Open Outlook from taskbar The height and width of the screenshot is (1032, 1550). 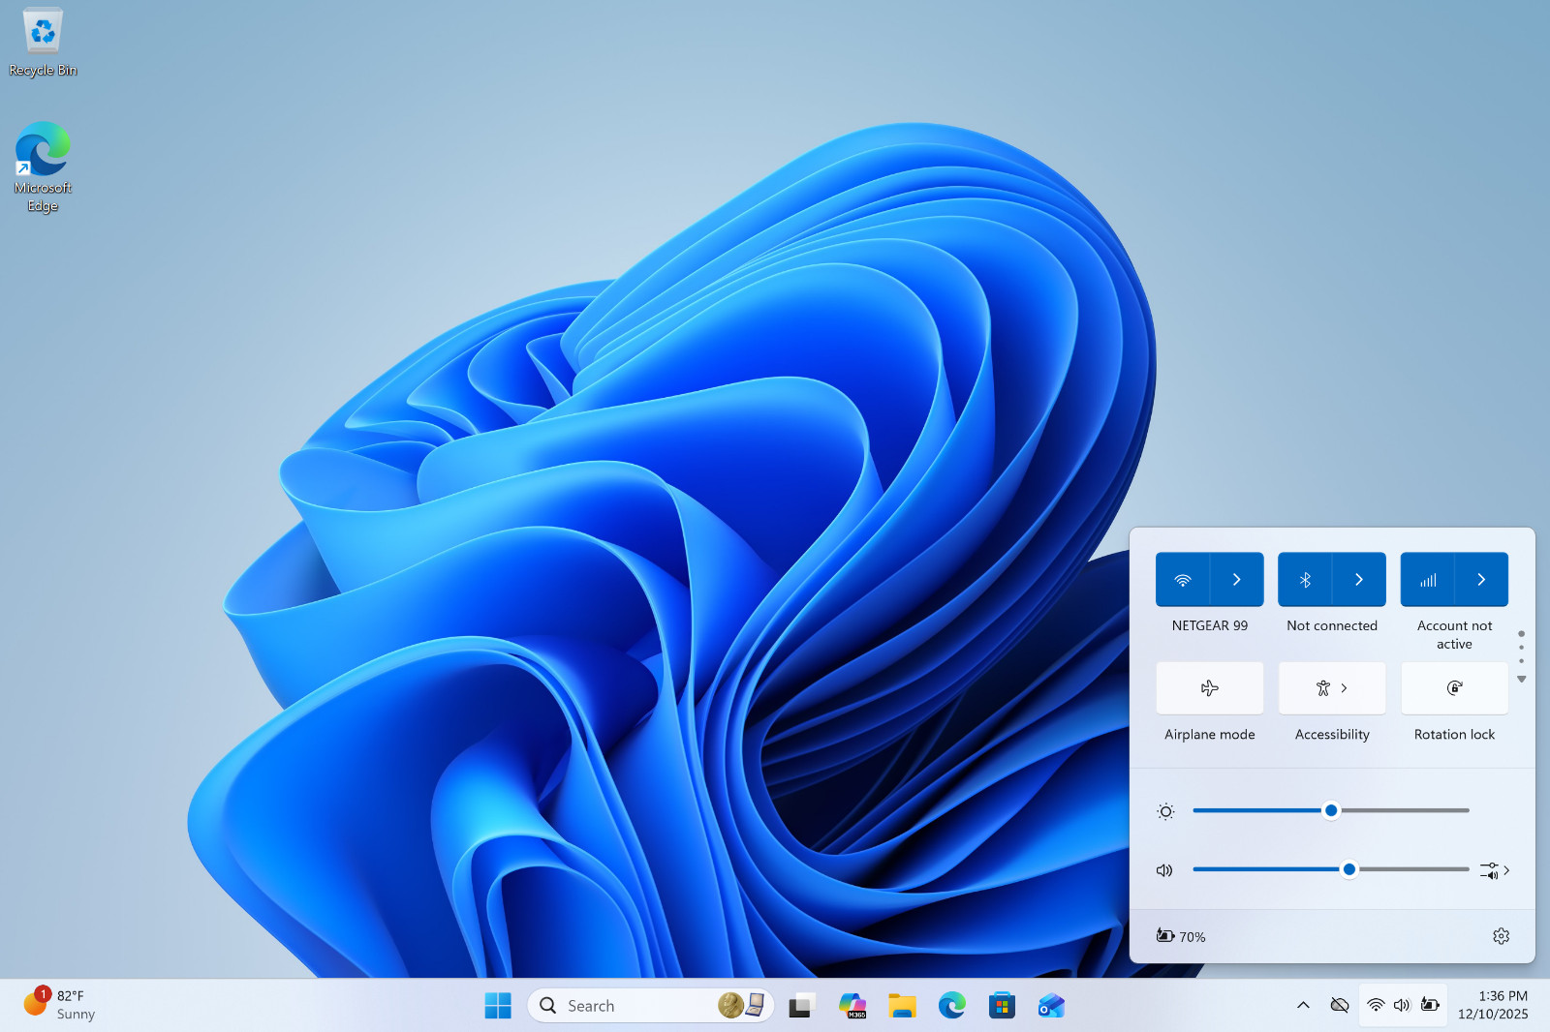[x=1051, y=1006]
